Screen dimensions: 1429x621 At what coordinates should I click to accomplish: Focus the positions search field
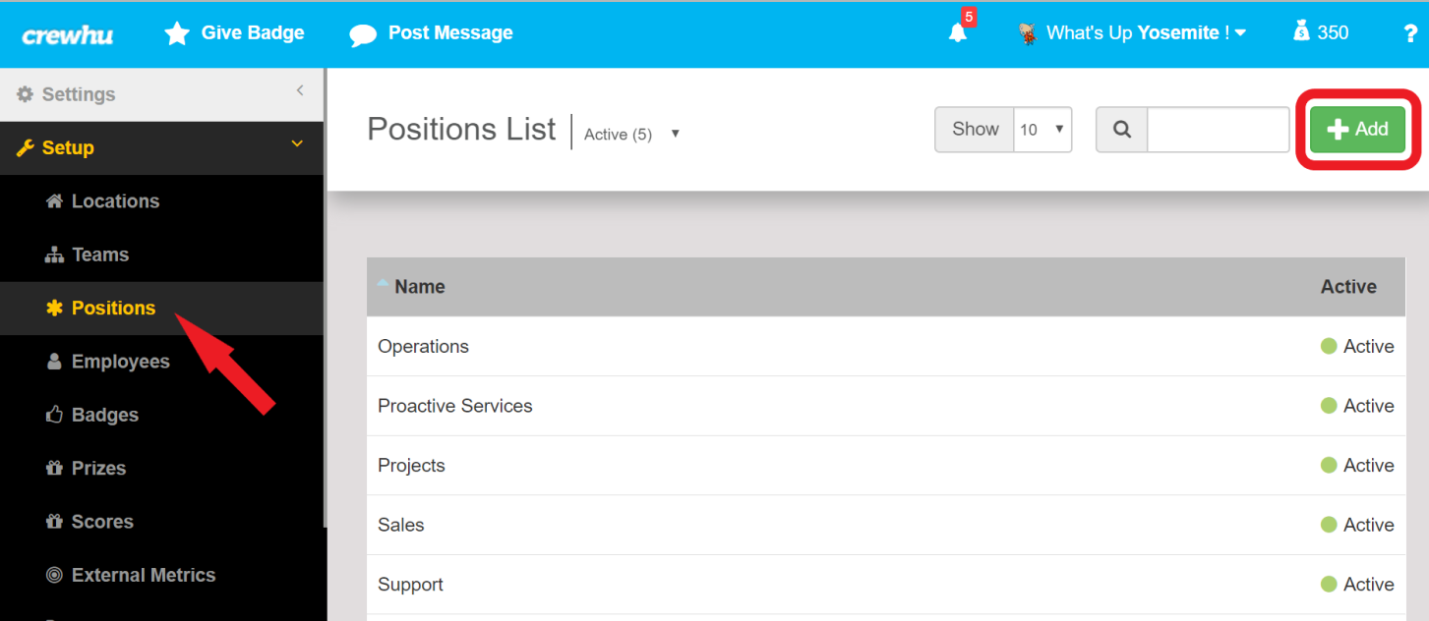coord(1218,130)
